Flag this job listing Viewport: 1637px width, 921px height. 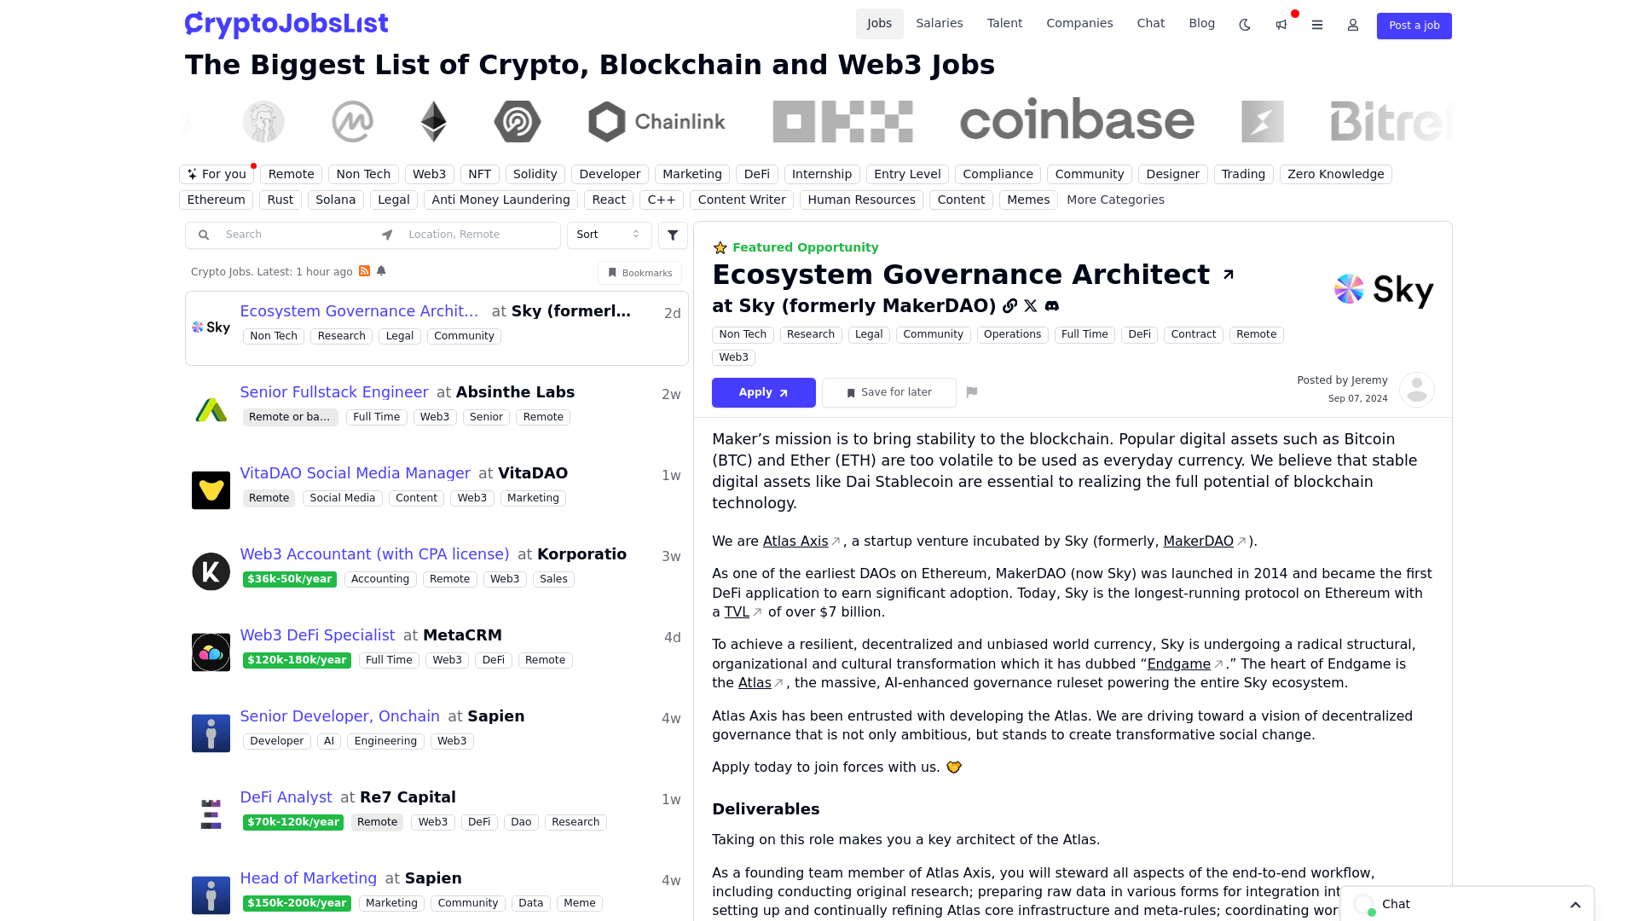[972, 392]
